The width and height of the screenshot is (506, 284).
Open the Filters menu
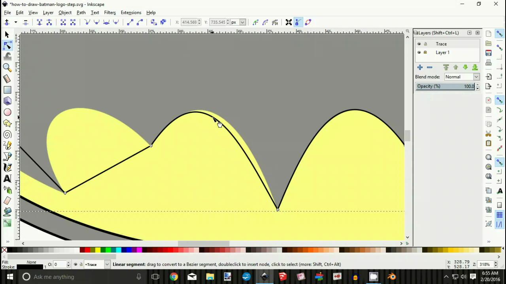tap(110, 13)
